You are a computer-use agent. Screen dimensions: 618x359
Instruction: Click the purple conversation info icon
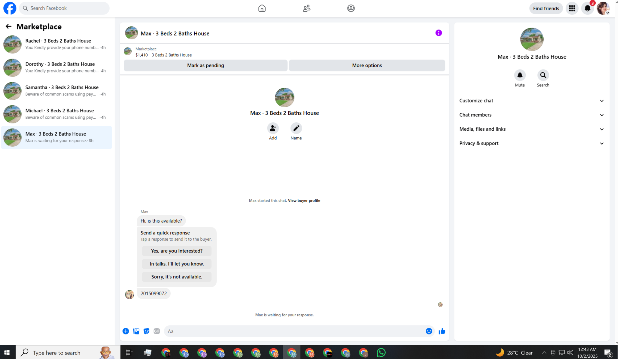439,33
